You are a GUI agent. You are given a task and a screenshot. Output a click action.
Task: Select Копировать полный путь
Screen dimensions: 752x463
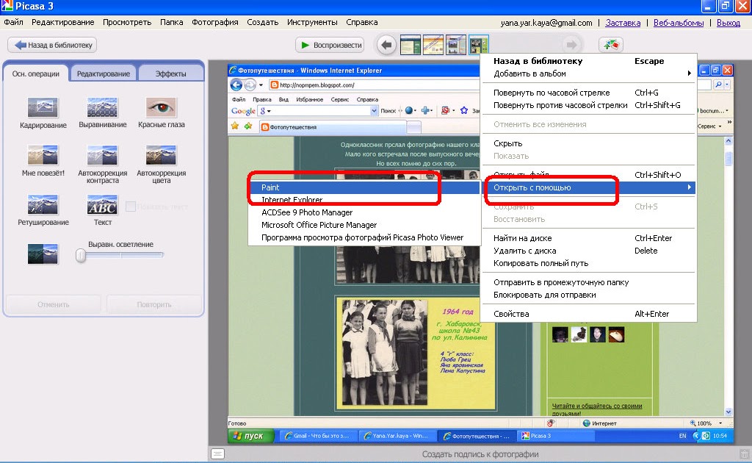[588, 263]
